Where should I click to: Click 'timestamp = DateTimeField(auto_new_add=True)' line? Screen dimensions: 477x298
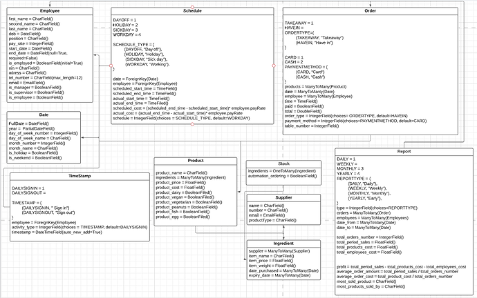pos(57,232)
